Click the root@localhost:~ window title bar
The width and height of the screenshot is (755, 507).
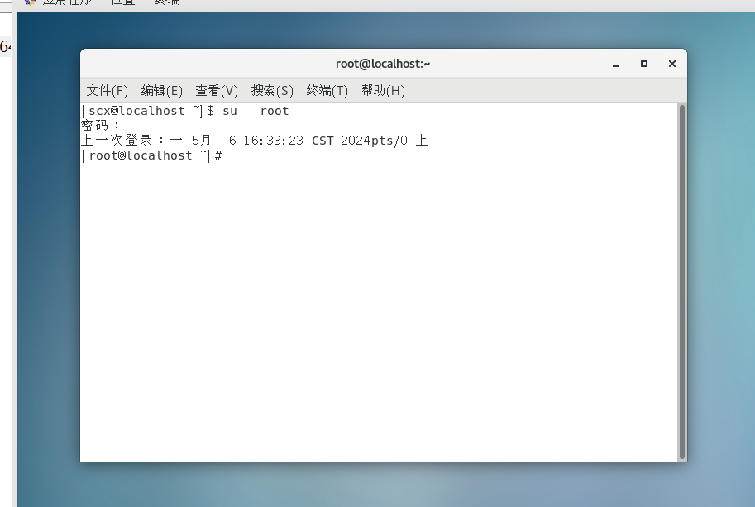[382, 64]
